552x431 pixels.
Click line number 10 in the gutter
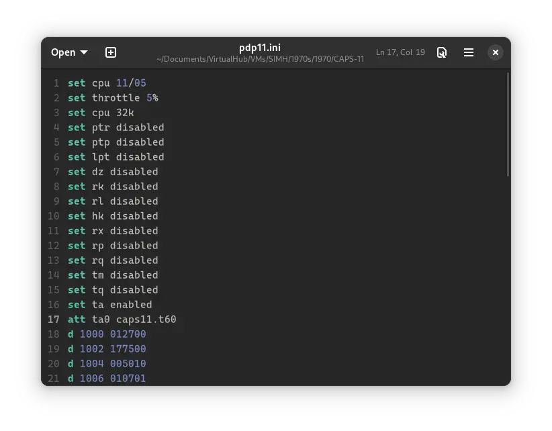click(x=54, y=216)
